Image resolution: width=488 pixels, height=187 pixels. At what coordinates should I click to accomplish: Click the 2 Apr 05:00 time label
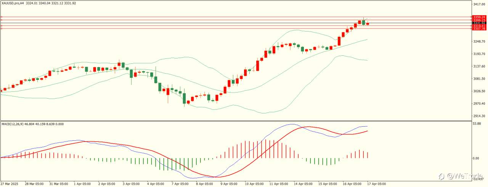[107, 184]
